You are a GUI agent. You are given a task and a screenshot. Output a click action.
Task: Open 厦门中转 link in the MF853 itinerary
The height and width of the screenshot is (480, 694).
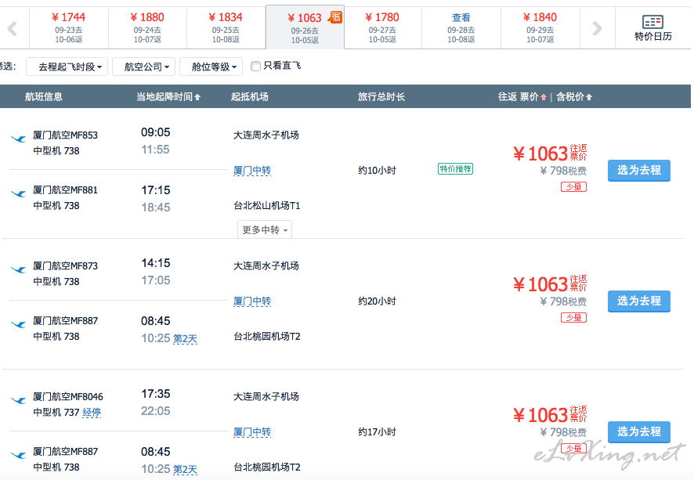[252, 171]
